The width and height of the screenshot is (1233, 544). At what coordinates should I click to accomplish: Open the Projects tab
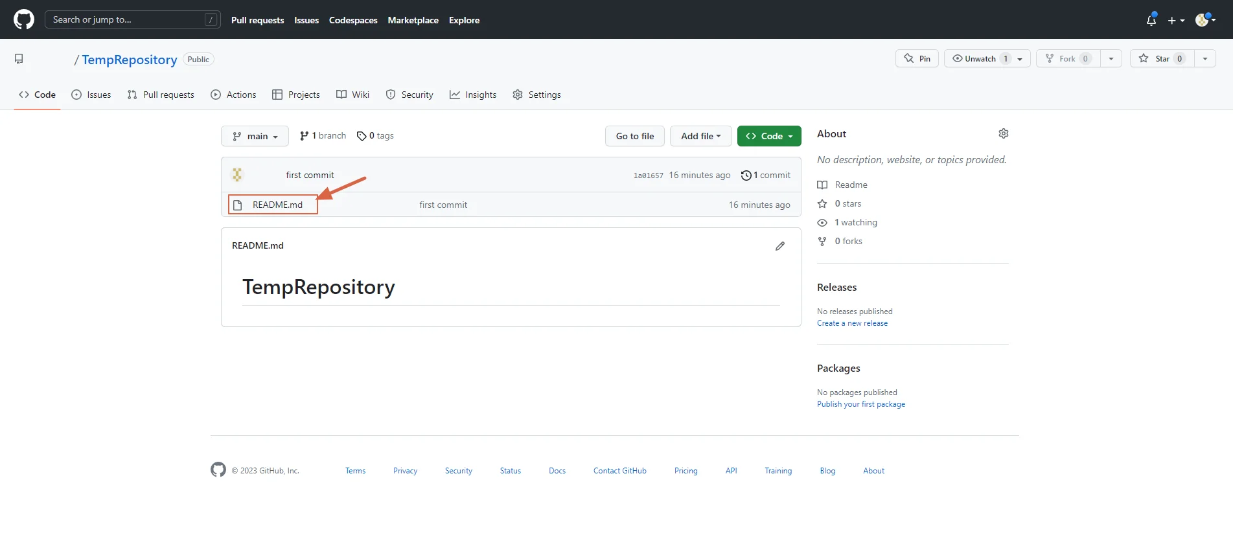coord(296,95)
